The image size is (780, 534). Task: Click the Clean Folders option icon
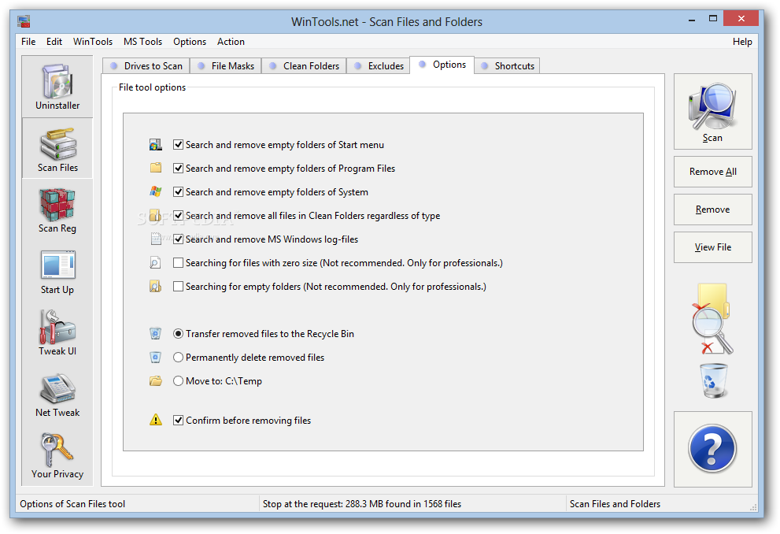click(x=155, y=215)
